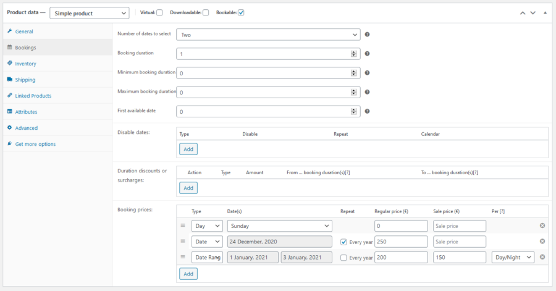Grab the drag handle of Date Range row
This screenshot has width=556, height=291.
183,257
